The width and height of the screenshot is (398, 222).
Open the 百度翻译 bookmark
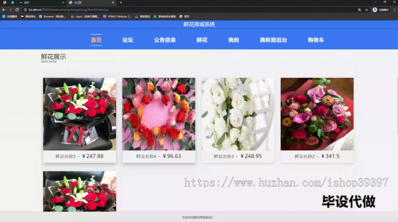[x=10, y=16]
